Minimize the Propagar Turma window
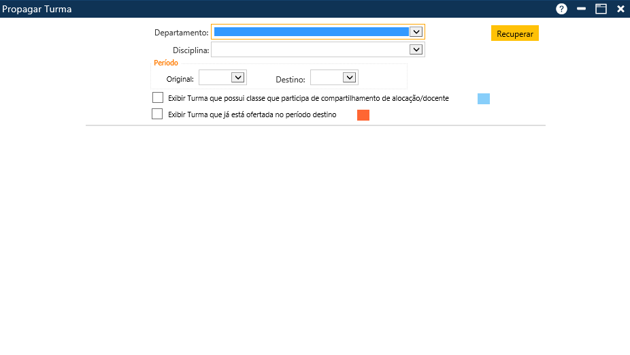630x355 pixels. [581, 9]
